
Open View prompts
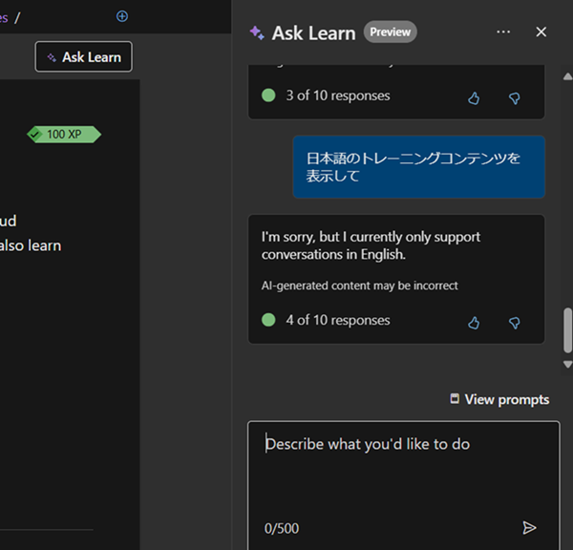499,399
